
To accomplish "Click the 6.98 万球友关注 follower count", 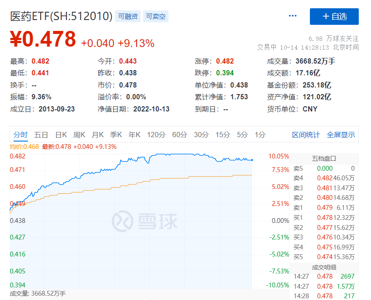I will pyautogui.click(x=333, y=38).
